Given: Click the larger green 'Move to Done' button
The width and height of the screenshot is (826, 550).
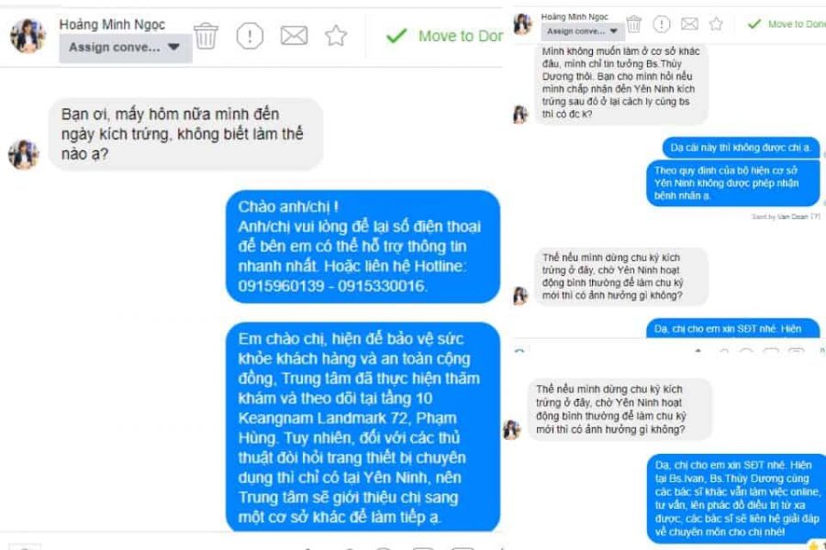Looking at the screenshot, I should point(444,36).
